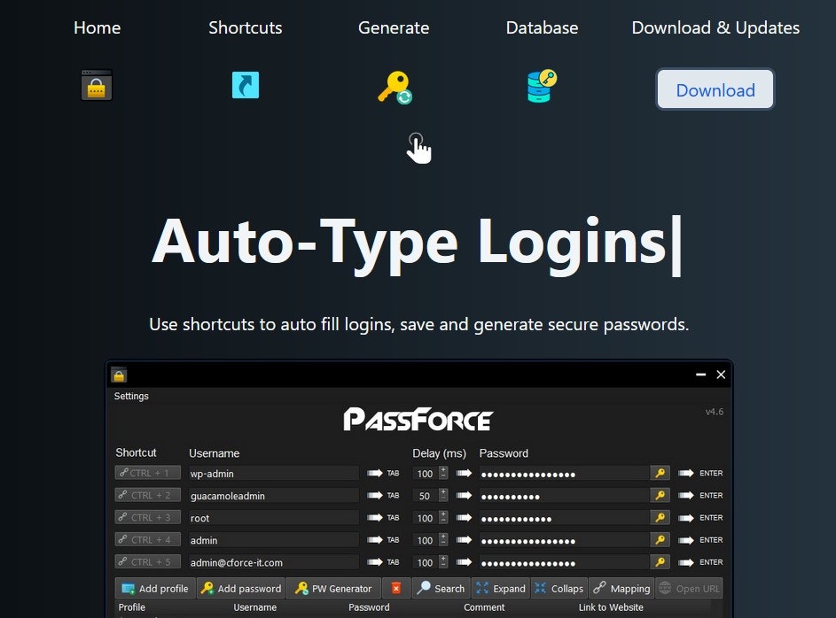Click the Expand toolbar button
This screenshot has height=618, width=836.
pyautogui.click(x=501, y=588)
